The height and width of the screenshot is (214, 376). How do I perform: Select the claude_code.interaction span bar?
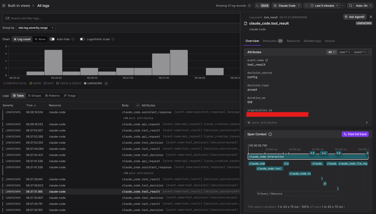pyautogui.click(x=308, y=157)
